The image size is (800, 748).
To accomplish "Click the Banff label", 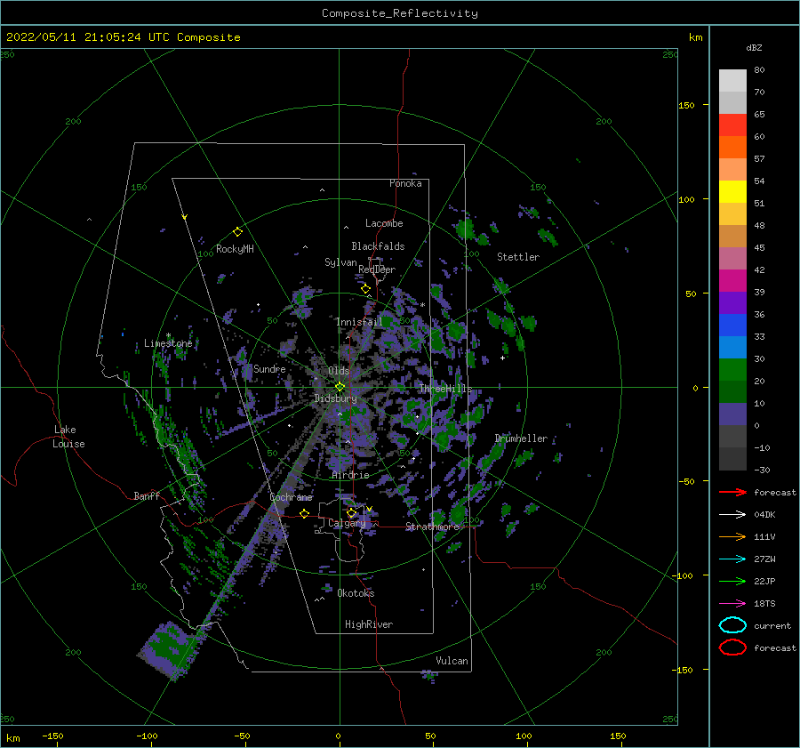I will pyautogui.click(x=147, y=495).
